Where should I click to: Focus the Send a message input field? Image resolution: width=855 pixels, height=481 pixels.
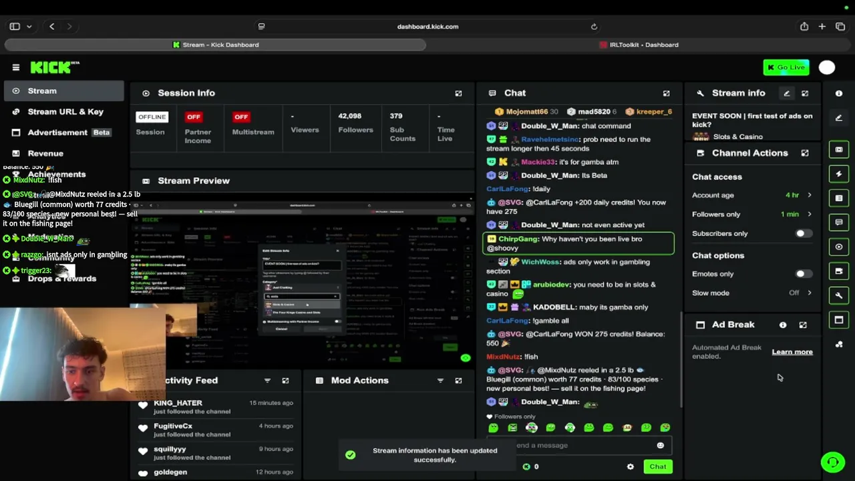(579, 446)
